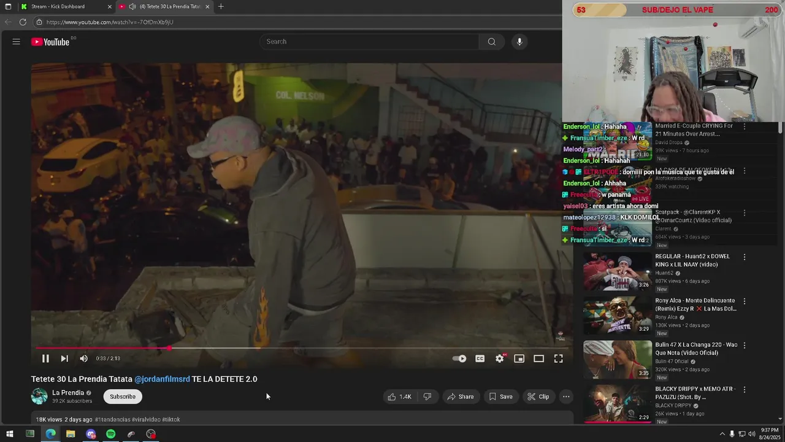The width and height of the screenshot is (785, 442).
Task: Share this video
Action: [x=461, y=397]
